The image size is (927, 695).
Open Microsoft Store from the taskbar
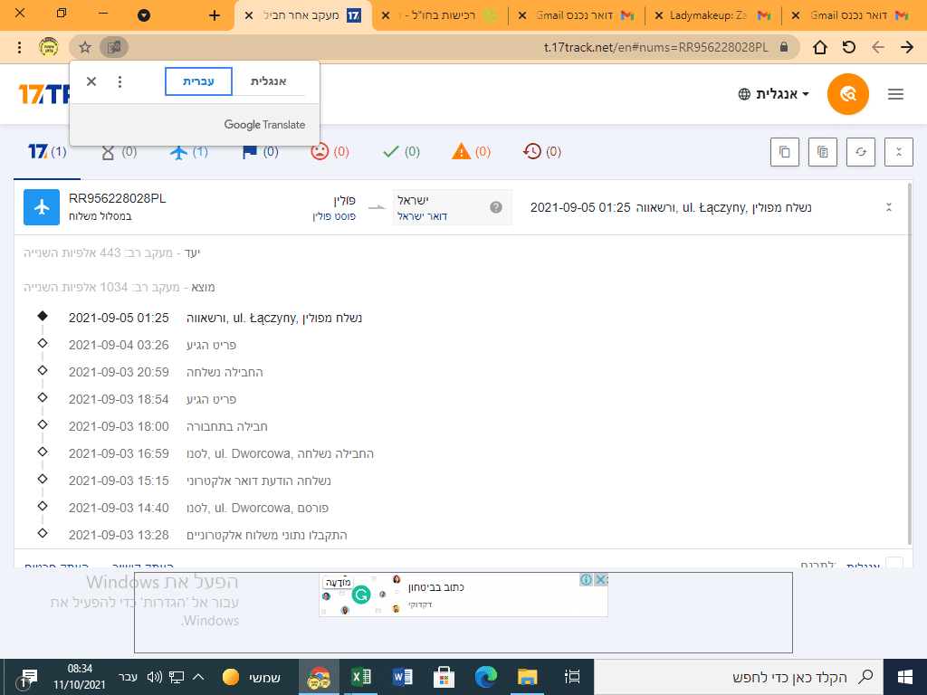444,677
